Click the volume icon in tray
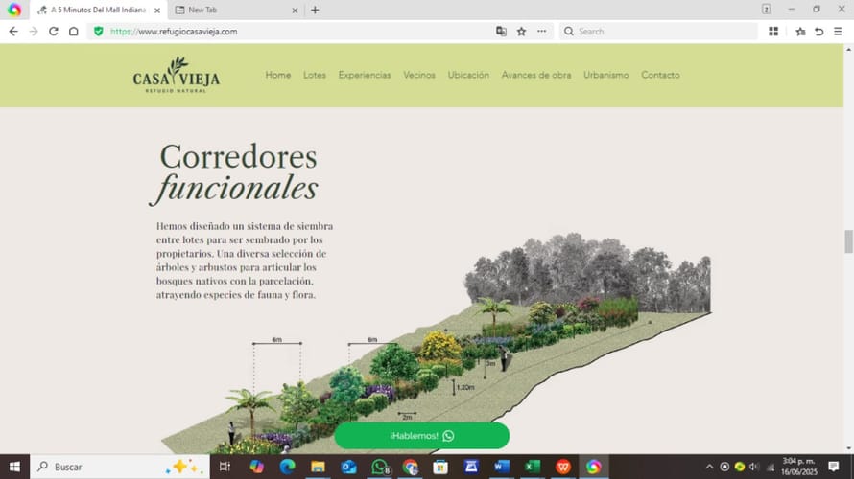The height and width of the screenshot is (479, 854). point(754,467)
